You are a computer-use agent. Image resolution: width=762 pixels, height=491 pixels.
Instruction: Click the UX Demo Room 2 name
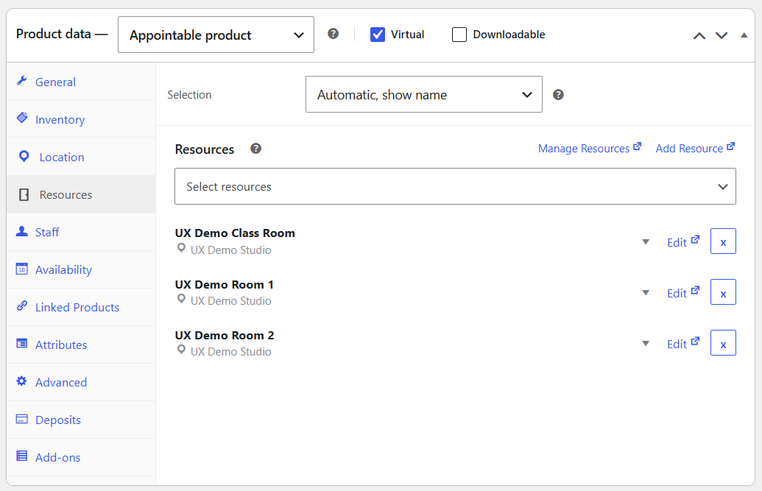coord(225,335)
